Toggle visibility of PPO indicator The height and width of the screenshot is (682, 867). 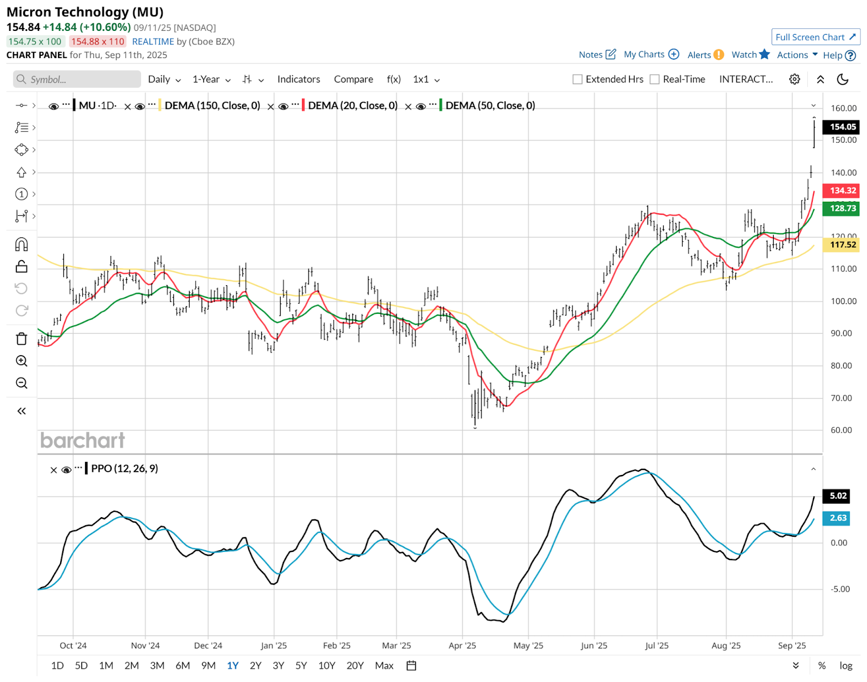click(x=66, y=470)
